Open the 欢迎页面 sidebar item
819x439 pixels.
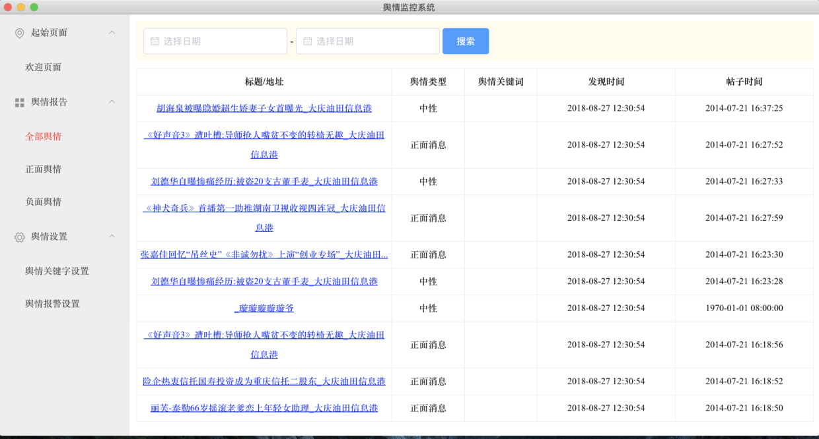click(x=43, y=67)
